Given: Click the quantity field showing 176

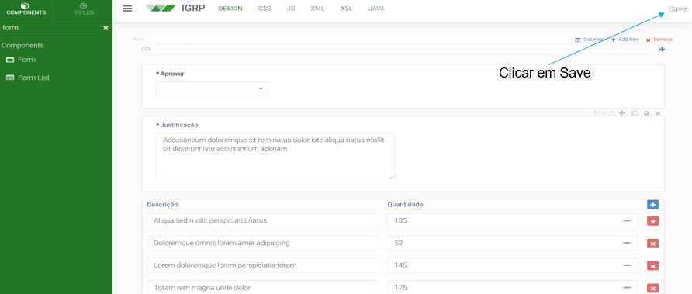Looking at the screenshot, I should (x=513, y=287).
